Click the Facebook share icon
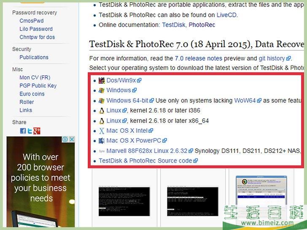Image resolution: width=307 pixels, height=230 pixels. [23, 131]
